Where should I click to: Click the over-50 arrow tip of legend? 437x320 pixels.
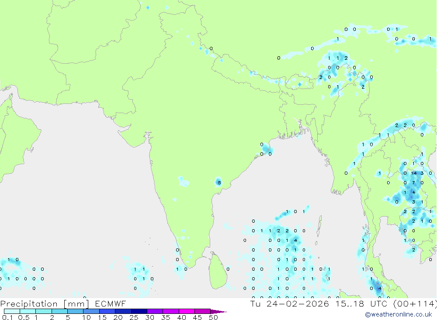coord(218,312)
